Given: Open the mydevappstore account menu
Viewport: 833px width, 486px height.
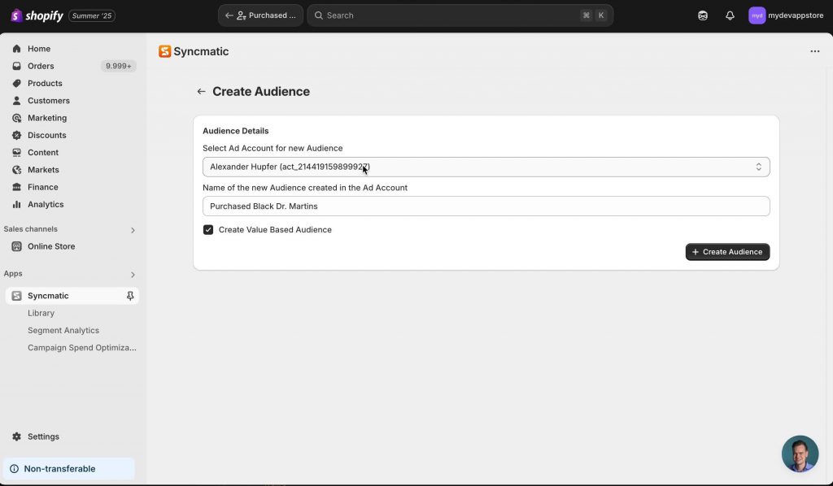Looking at the screenshot, I should 787,15.
